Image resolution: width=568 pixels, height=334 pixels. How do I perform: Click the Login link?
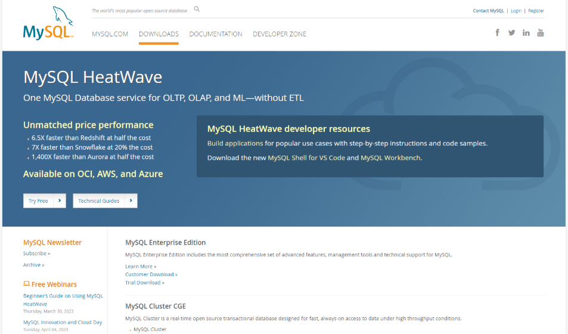click(516, 11)
